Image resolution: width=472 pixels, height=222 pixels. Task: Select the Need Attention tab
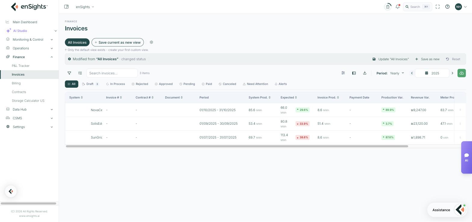click(x=255, y=84)
